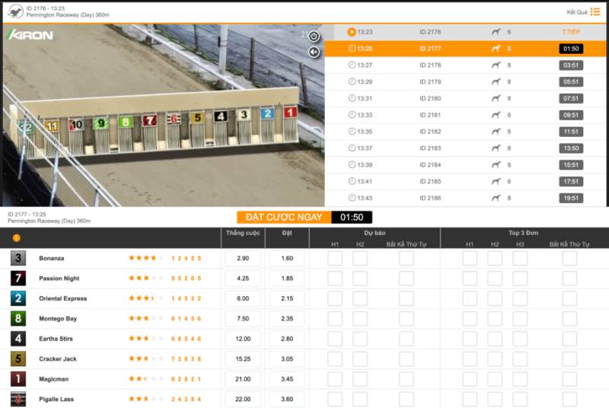Click the power icon on the video

tap(314, 36)
